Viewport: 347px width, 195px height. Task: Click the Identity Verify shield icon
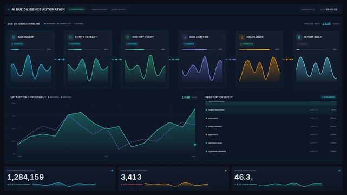coord(128,37)
